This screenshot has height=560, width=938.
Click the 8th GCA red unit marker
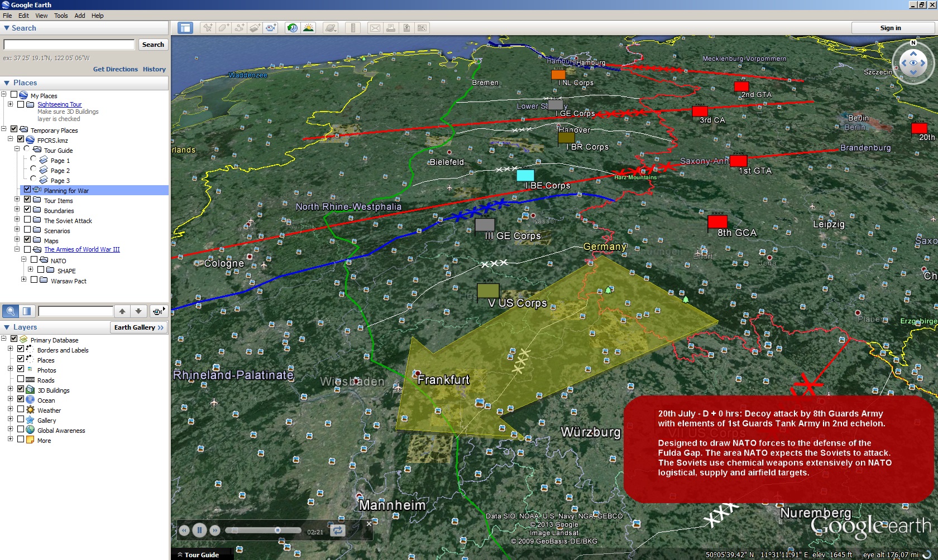pyautogui.click(x=717, y=221)
